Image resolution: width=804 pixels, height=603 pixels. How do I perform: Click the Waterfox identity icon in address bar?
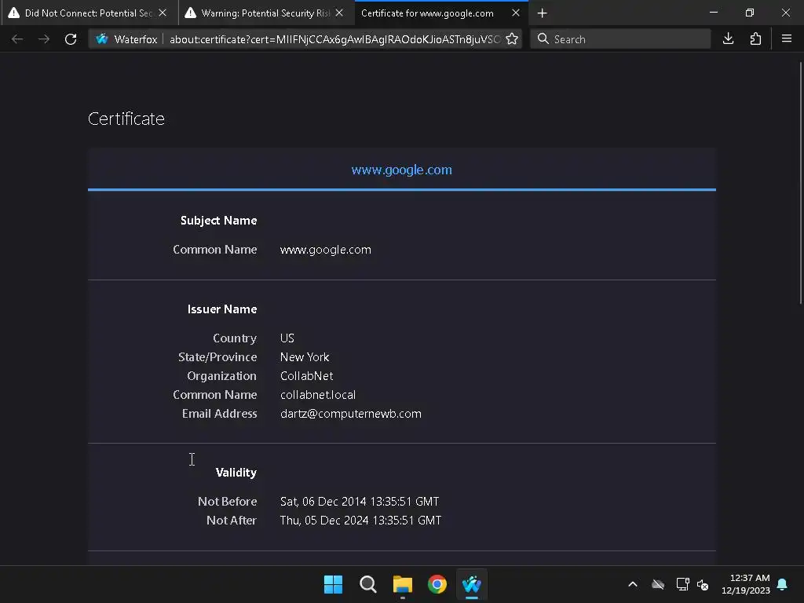[102, 39]
